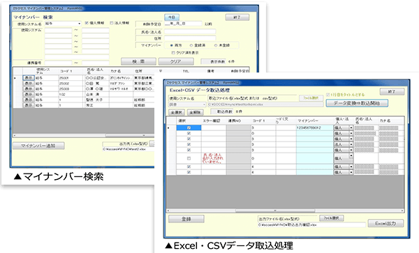This screenshot has height=253, width=419.
Task: Click 表示 button for code 25003 row
Action: click(29, 89)
